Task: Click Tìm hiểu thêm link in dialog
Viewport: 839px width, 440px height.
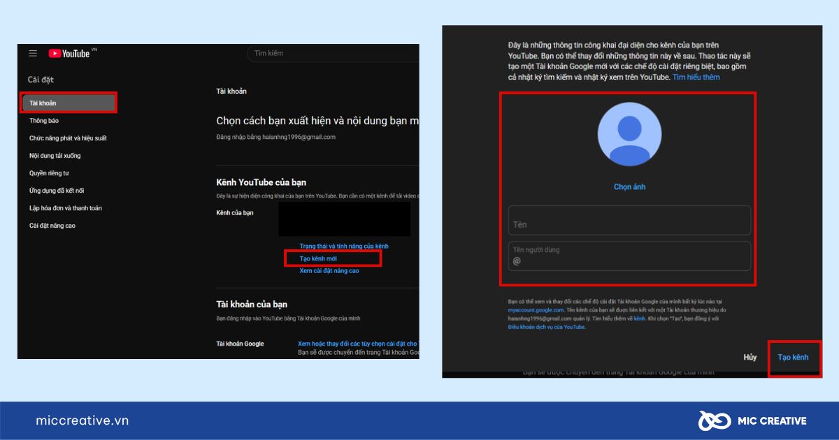Action: 696,77
